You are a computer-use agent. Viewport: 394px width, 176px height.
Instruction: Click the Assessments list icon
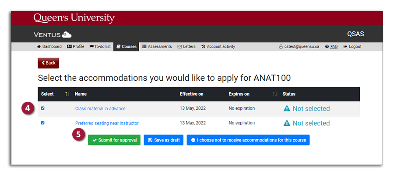(x=144, y=47)
